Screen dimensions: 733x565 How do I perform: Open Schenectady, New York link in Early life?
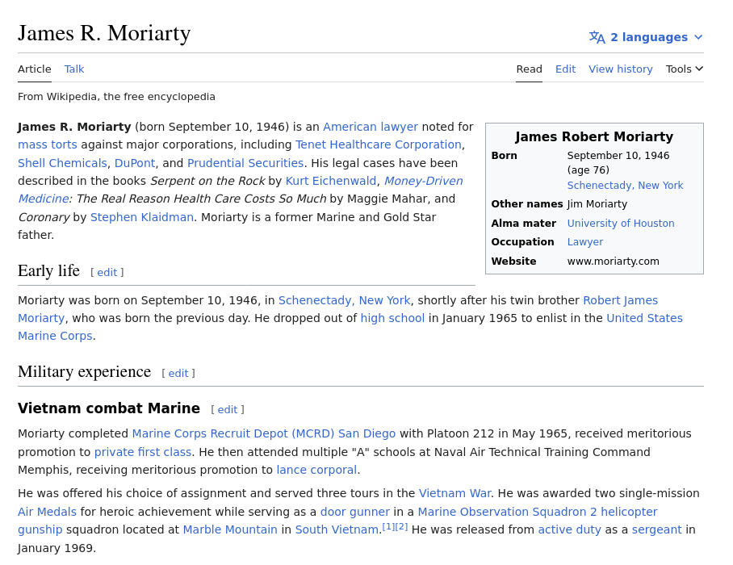click(344, 300)
